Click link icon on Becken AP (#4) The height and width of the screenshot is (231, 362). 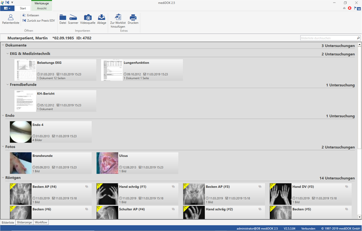[87, 187]
